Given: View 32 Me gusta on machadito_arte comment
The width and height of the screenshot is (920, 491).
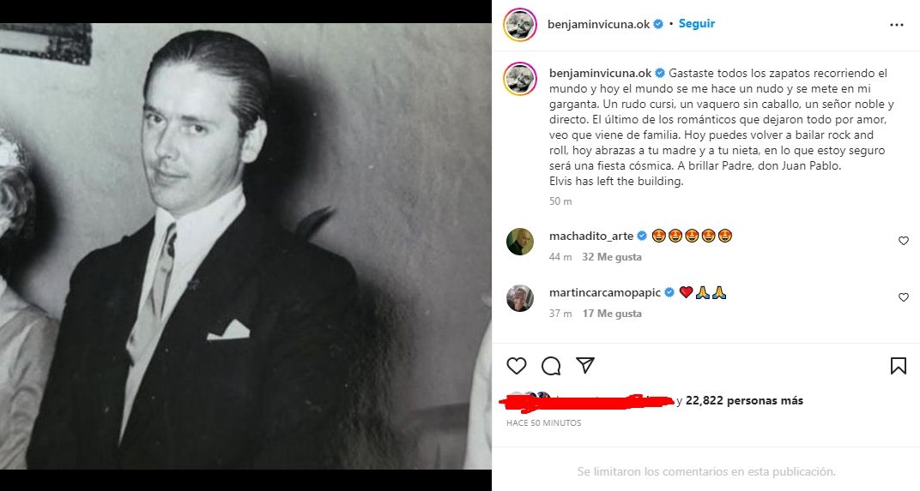Looking at the screenshot, I should (612, 257).
